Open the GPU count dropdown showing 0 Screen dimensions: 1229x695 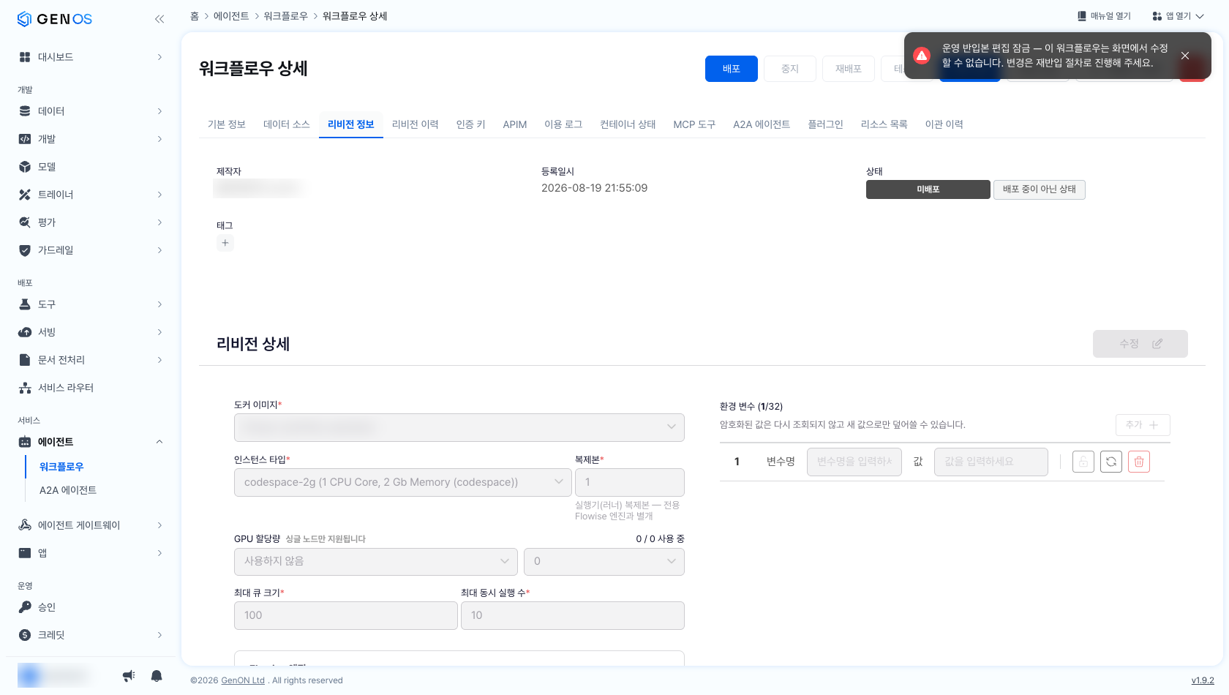point(604,561)
